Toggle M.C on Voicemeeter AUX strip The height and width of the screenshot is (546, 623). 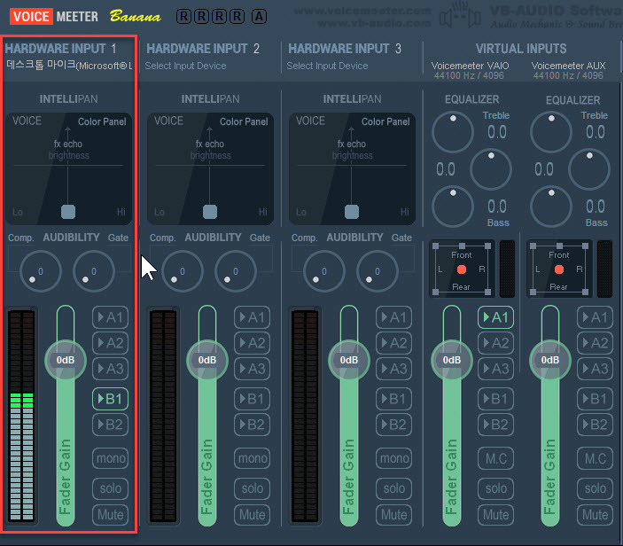(x=595, y=458)
